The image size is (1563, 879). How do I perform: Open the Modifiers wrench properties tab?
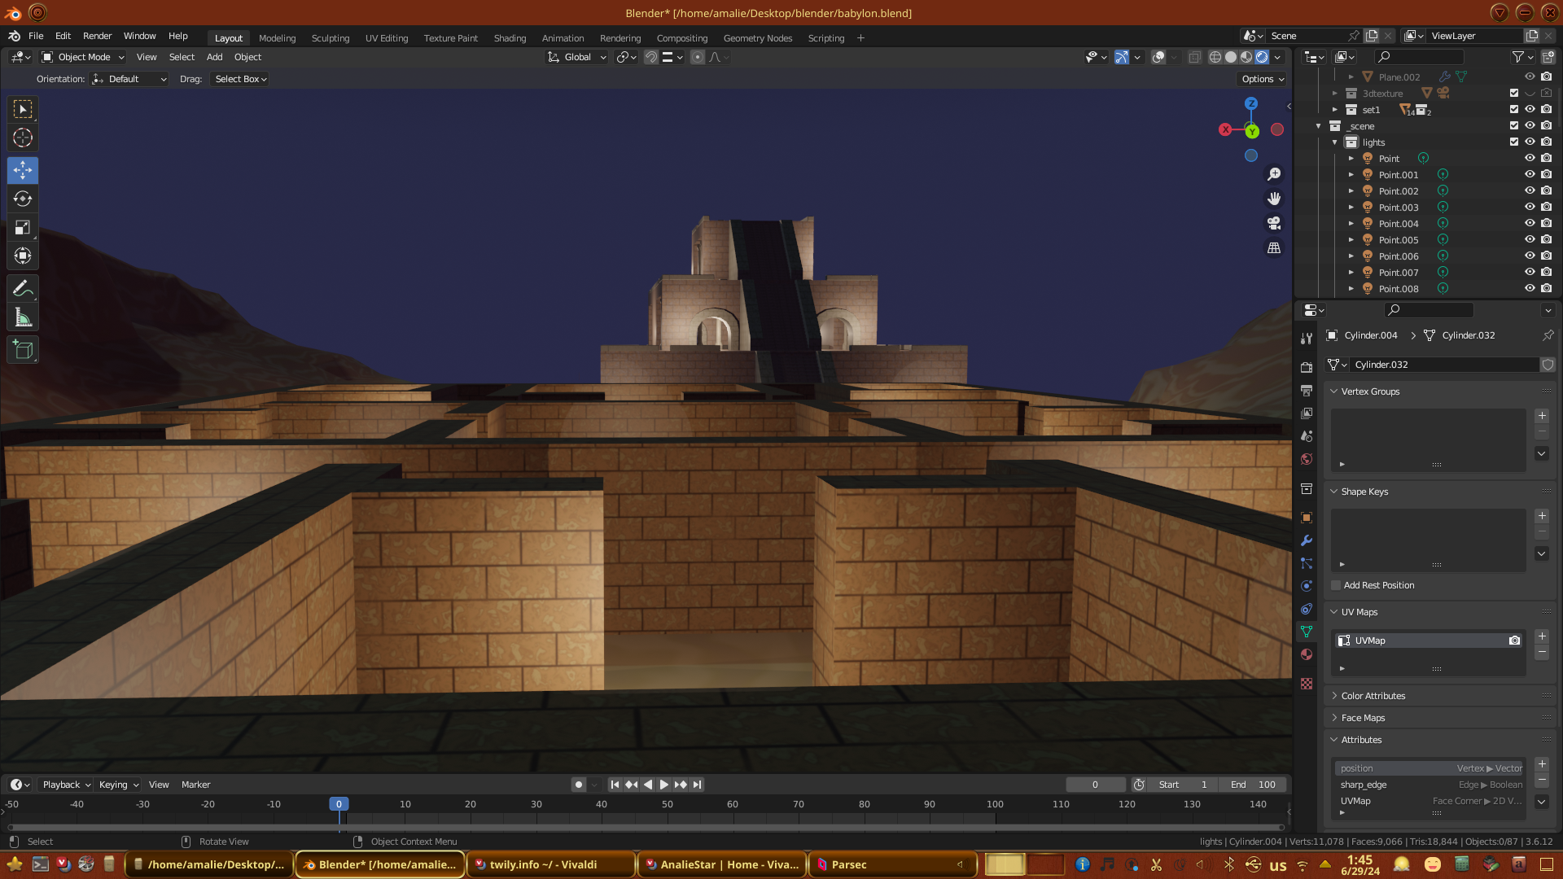click(x=1307, y=540)
